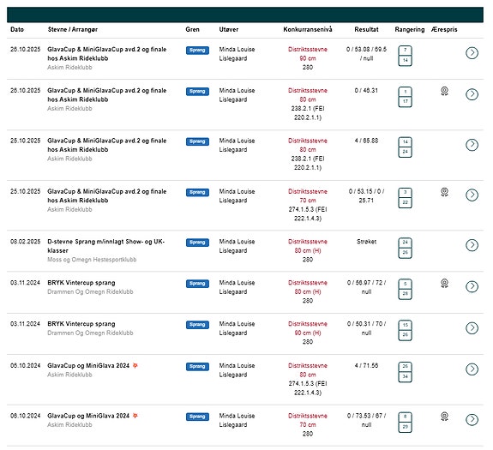Click pin icon beside GlavaCup og MiniGlava 2024 80 cm
Viewport: 493px width, 450px height.
tap(135, 365)
